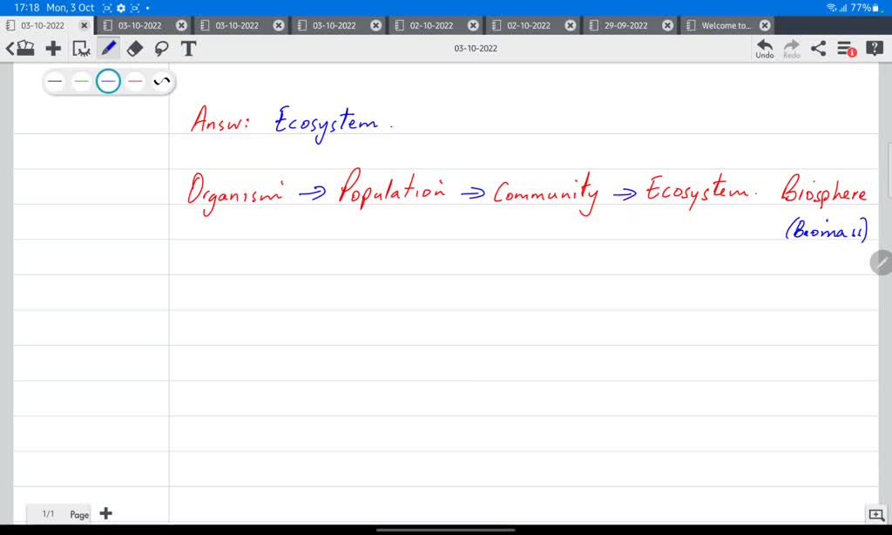Screen dimensions: 892x535
Task: Open the zoom control icon
Action: pos(876,514)
